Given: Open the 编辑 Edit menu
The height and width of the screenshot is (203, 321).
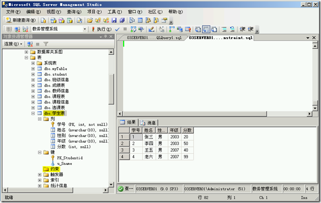Looking at the screenshot, I should point(33,12).
